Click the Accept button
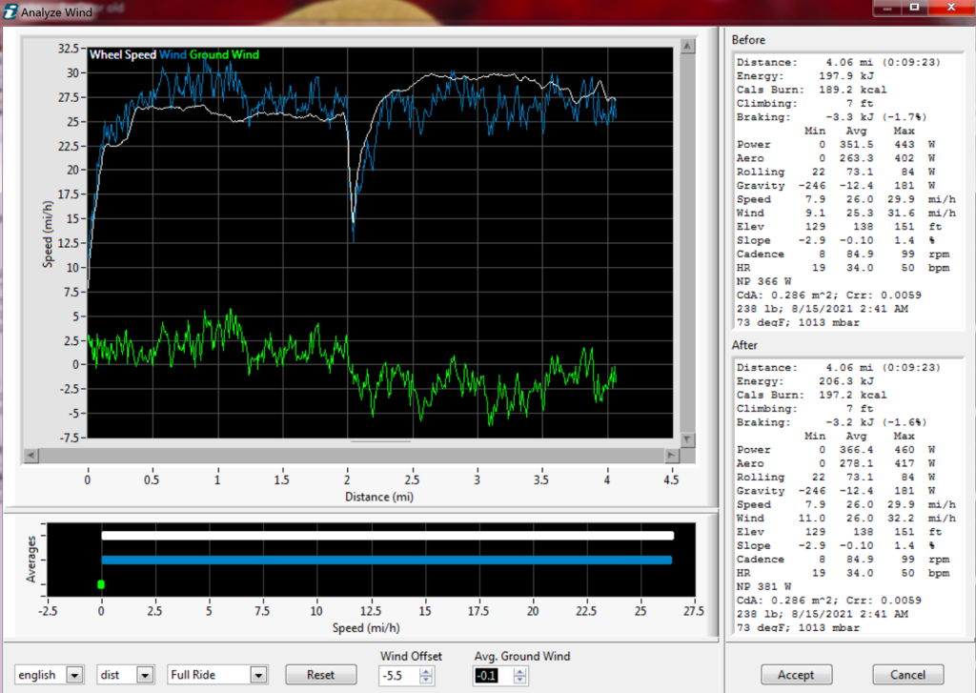 click(x=796, y=675)
